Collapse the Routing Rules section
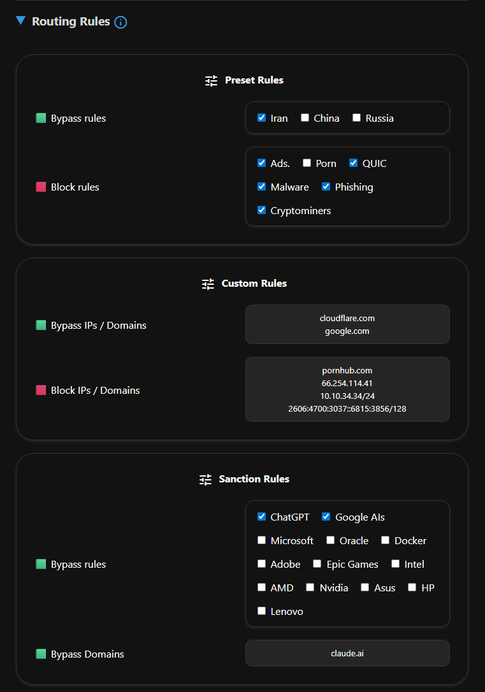Screen dimensions: 485x692 [x=20, y=20]
